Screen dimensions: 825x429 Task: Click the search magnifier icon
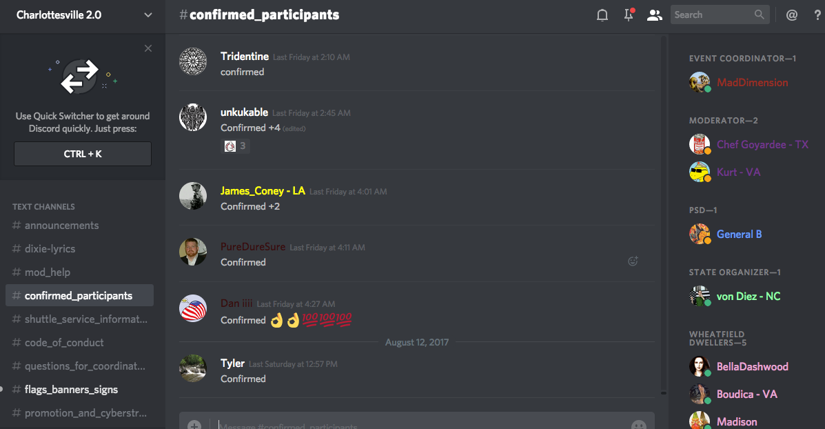(x=759, y=14)
